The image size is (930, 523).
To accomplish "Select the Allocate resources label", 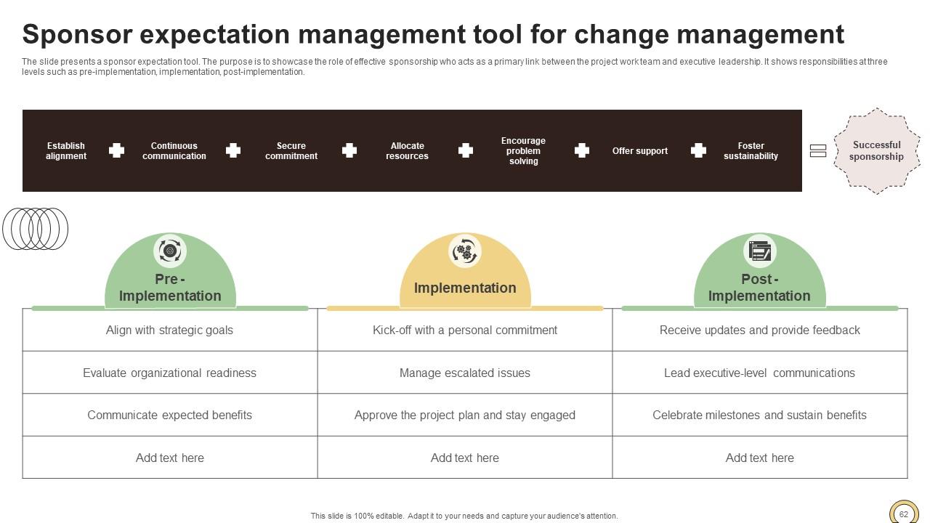I will pos(407,151).
